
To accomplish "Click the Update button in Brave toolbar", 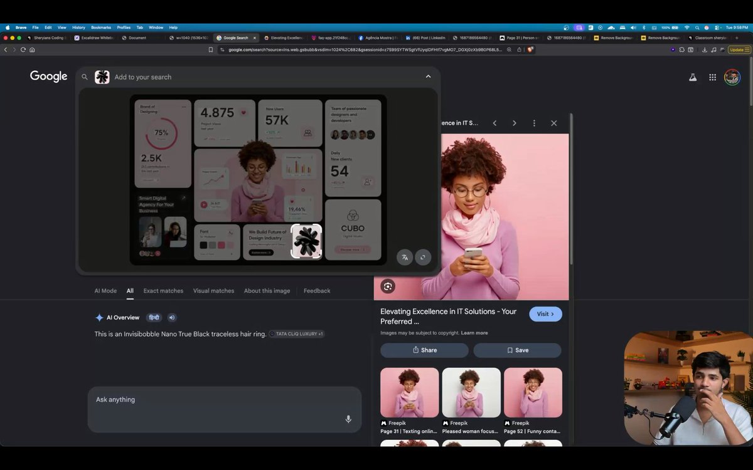I will pos(739,50).
